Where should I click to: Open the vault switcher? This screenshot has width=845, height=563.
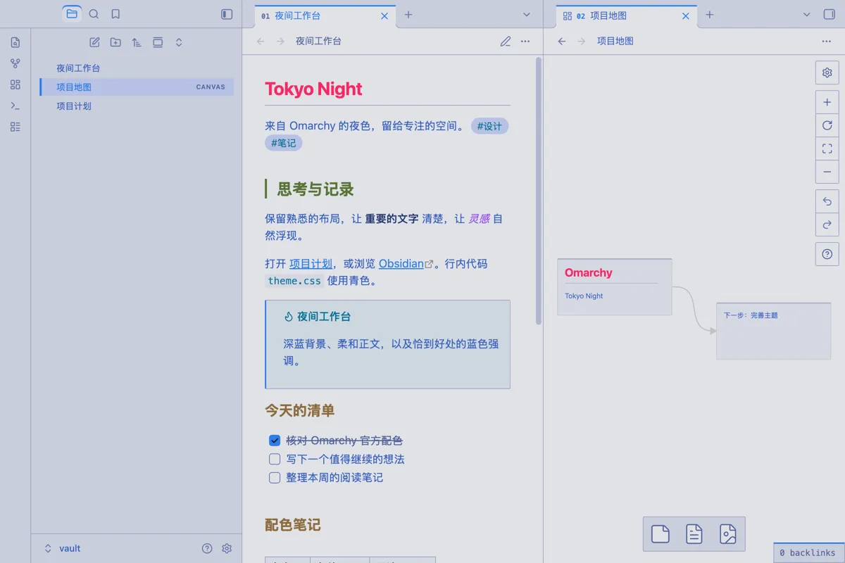pyautogui.click(x=62, y=548)
